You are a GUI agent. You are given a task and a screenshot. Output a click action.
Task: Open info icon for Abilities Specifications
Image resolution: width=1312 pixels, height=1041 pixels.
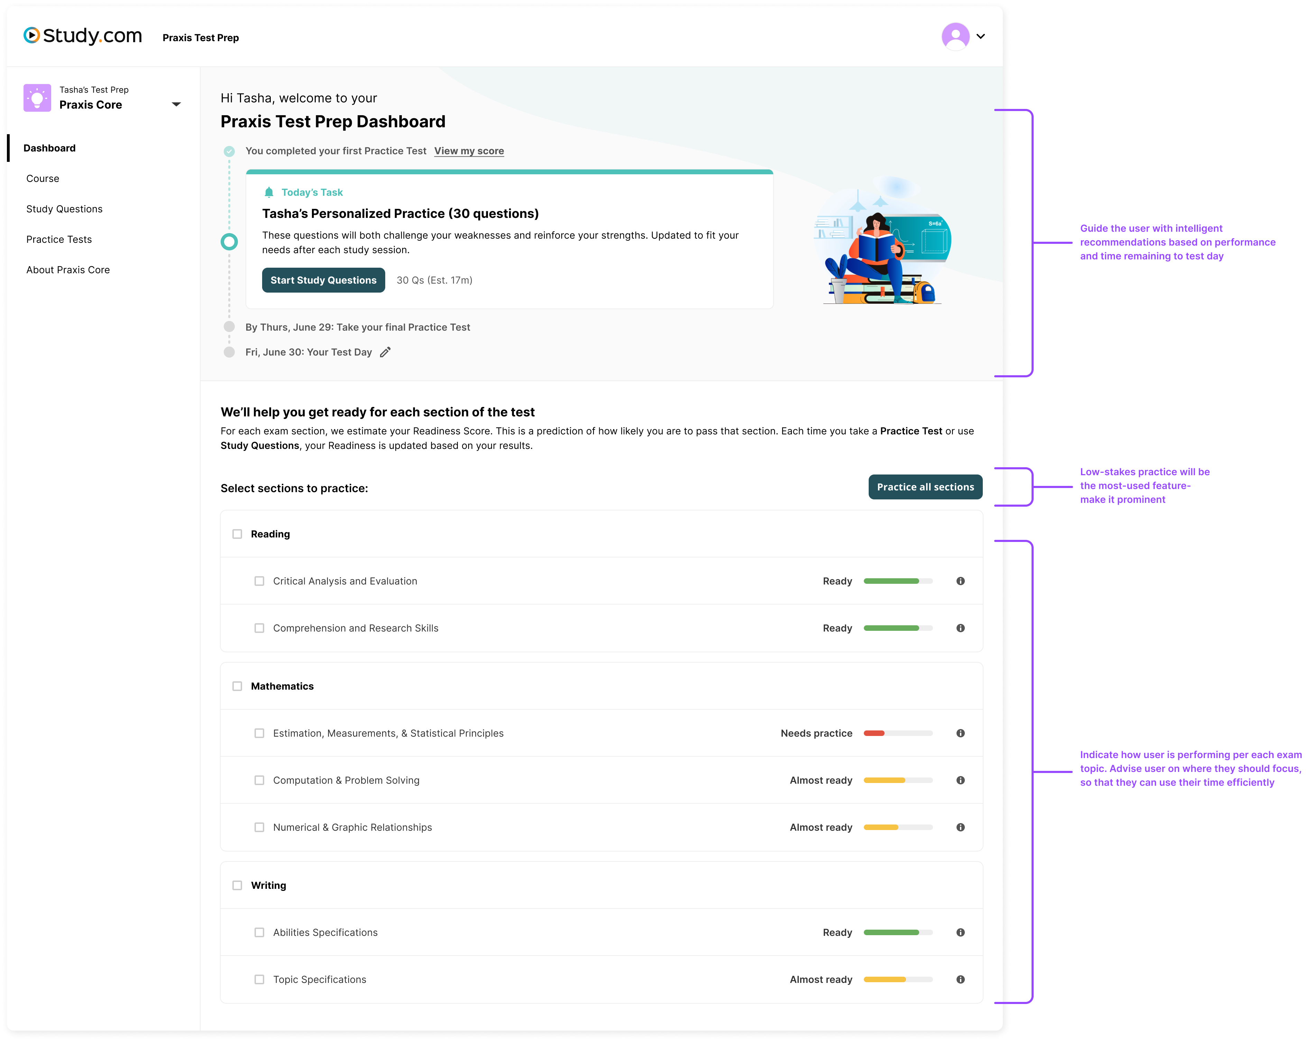point(960,932)
